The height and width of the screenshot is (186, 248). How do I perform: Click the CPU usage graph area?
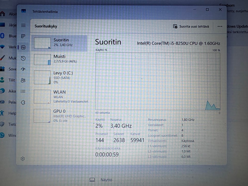tap(158, 81)
